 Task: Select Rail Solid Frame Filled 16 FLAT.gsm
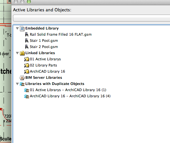point(61,34)
